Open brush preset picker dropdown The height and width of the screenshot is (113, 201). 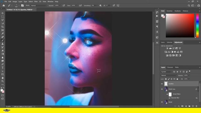click(x=19, y=6)
